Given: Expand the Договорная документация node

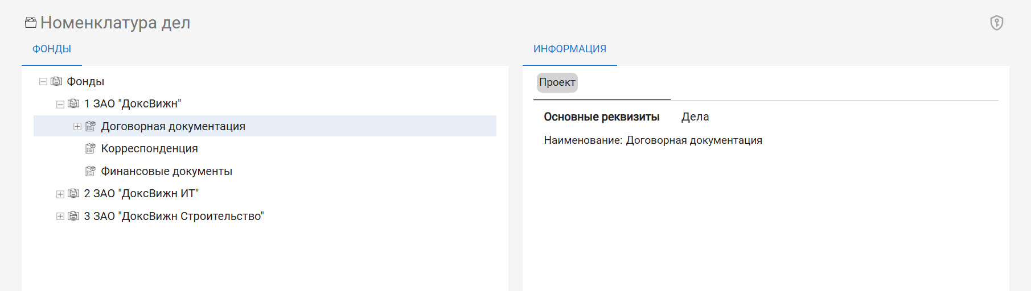Looking at the screenshot, I should pos(77,126).
